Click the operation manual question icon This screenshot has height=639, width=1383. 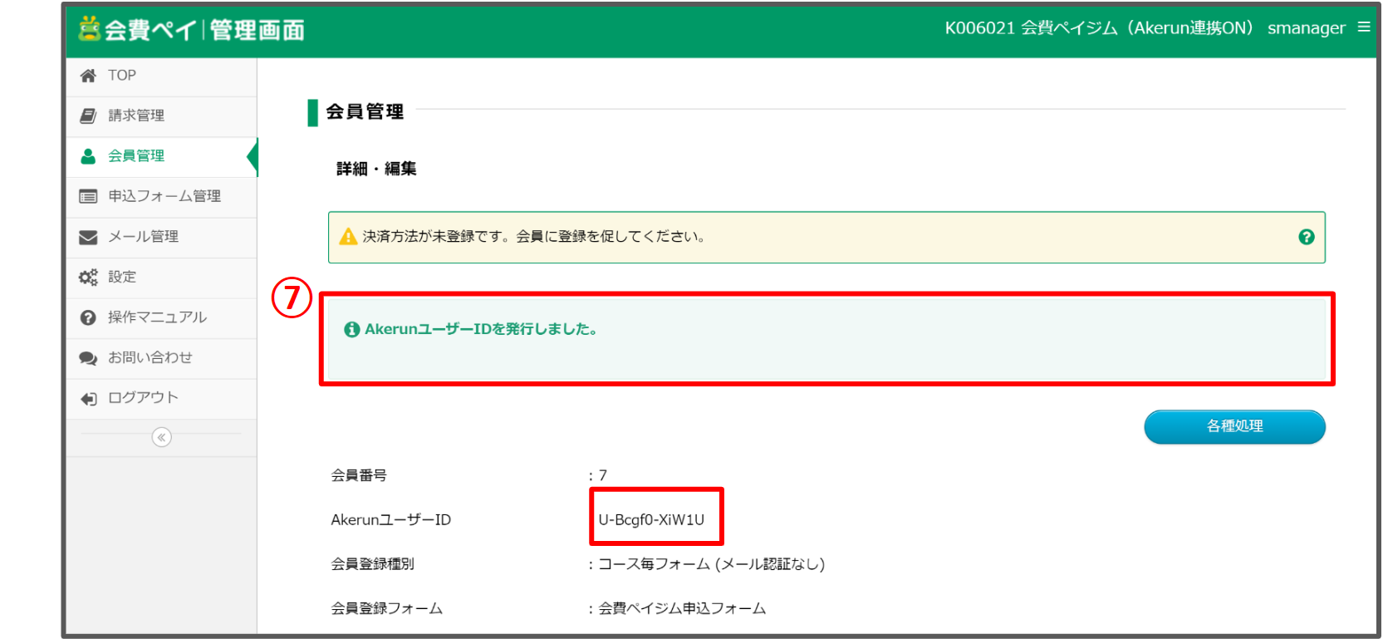(x=88, y=317)
